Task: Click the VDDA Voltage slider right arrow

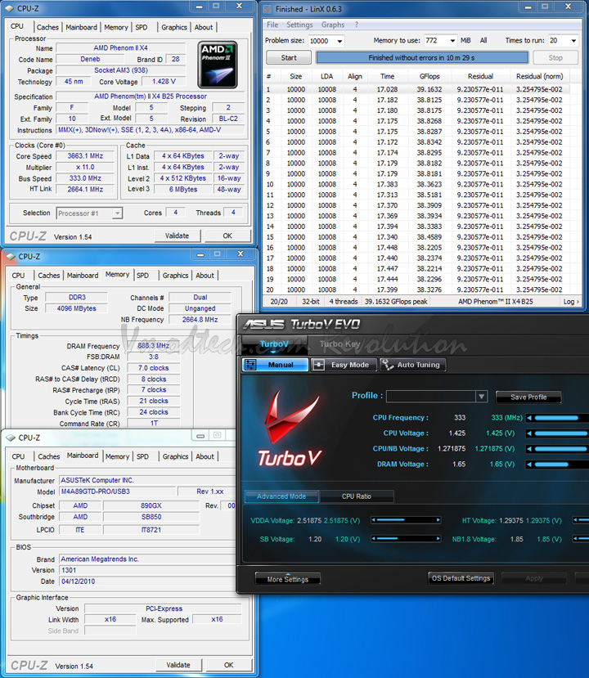Action: click(438, 520)
